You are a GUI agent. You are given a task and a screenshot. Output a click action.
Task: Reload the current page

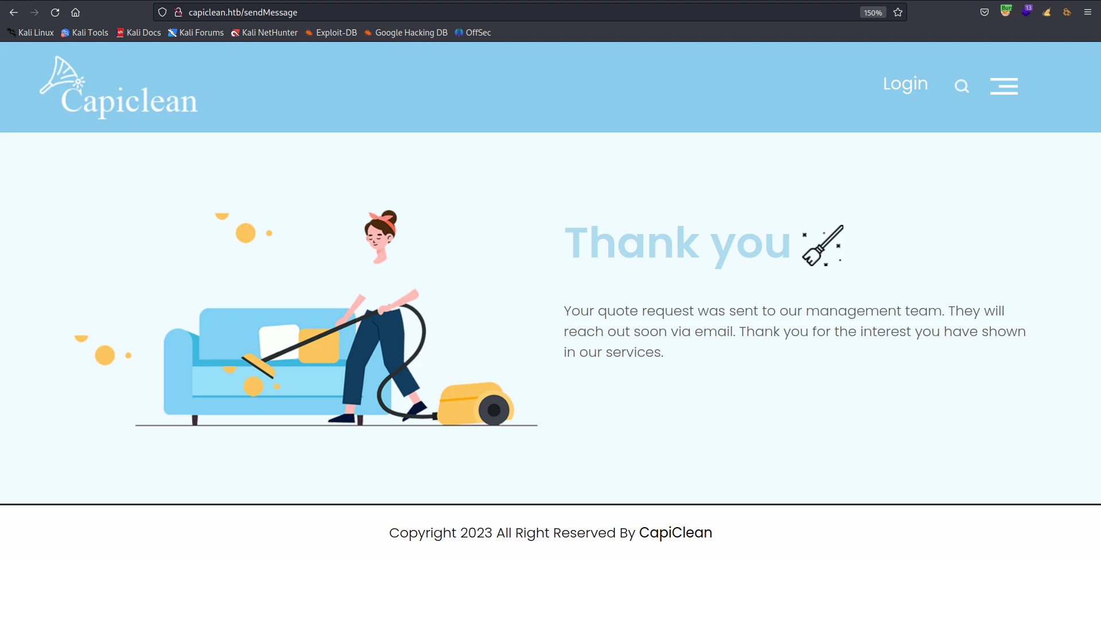(55, 12)
